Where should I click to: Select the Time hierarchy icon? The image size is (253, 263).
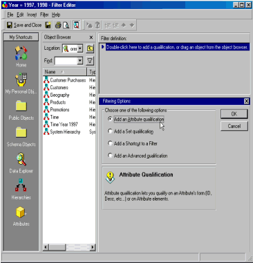46,117
